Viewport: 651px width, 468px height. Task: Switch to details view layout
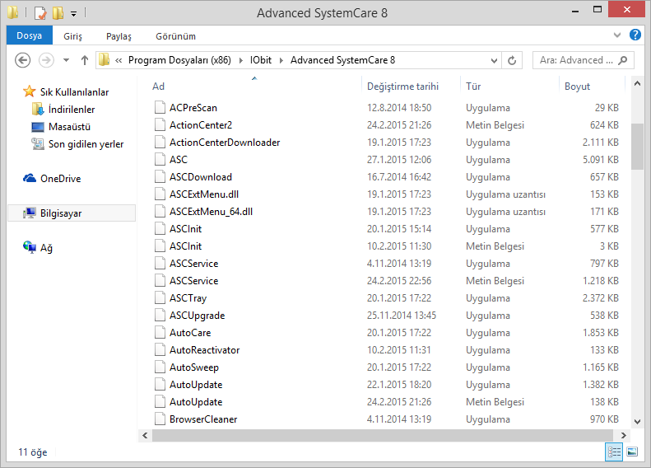pyautogui.click(x=614, y=452)
